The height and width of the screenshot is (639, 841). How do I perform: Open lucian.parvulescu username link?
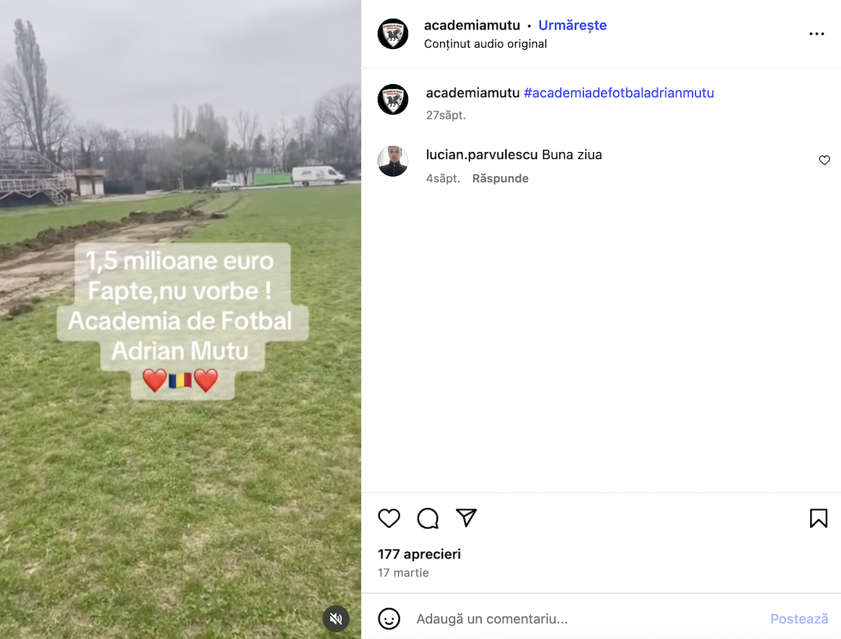tap(482, 155)
